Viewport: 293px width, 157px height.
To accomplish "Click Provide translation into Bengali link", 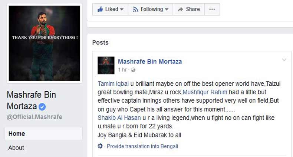I will click(142, 146).
